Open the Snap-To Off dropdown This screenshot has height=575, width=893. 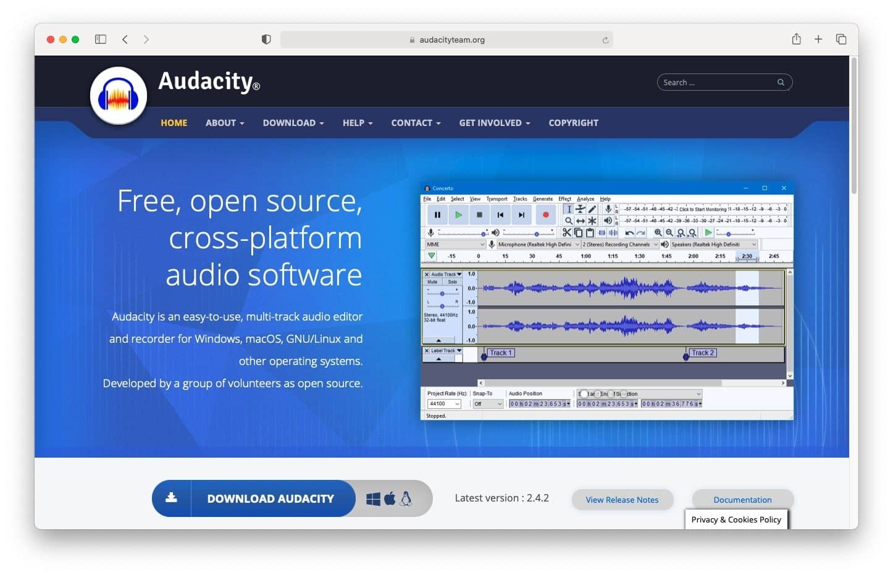click(x=488, y=404)
